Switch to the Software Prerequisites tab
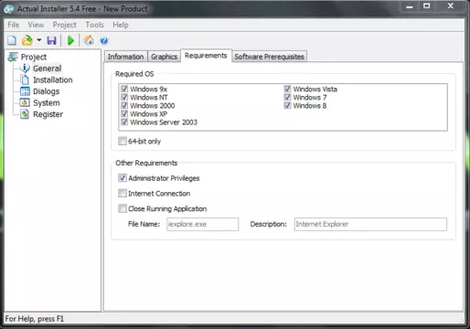This screenshot has width=470, height=329. click(x=269, y=57)
